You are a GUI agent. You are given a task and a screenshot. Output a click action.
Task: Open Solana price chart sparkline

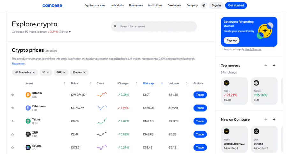[102, 147]
